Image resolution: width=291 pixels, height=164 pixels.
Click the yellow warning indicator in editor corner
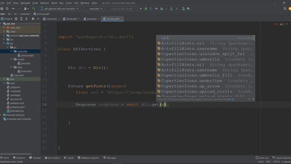click(282, 24)
